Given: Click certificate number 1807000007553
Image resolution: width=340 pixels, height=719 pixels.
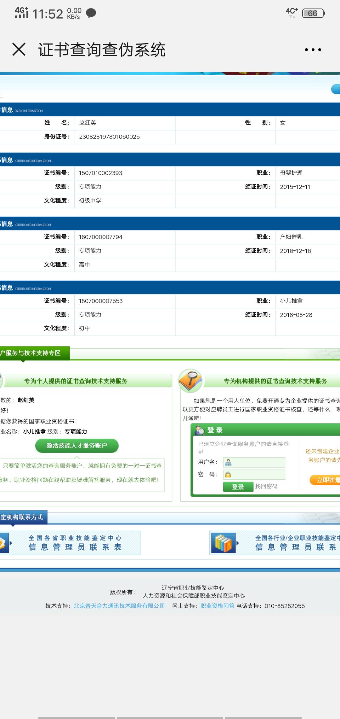Looking at the screenshot, I should pyautogui.click(x=101, y=301).
